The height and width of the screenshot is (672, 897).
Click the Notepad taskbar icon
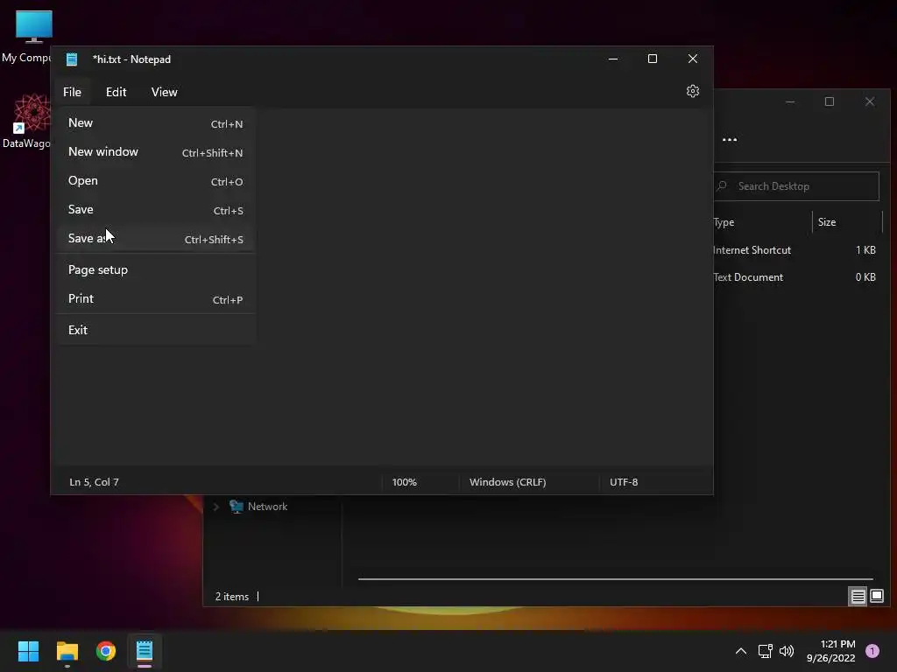click(x=145, y=651)
